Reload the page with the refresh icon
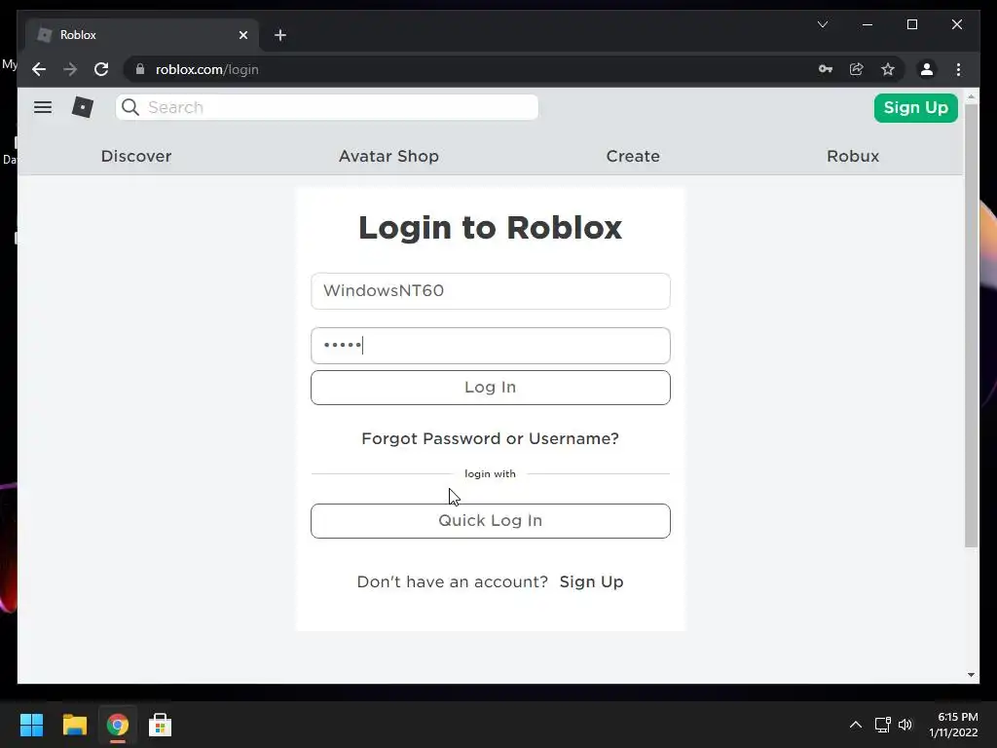 pos(101,69)
